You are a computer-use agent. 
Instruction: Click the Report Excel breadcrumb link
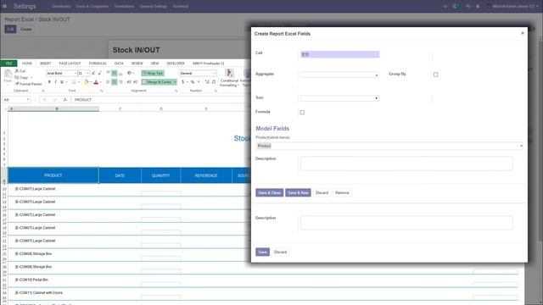tap(20, 19)
